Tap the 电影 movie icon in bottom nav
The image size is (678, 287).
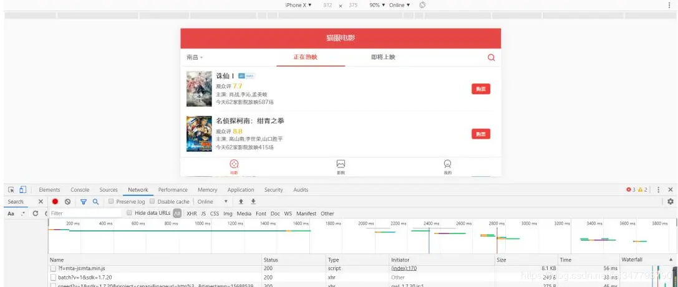pyautogui.click(x=234, y=164)
